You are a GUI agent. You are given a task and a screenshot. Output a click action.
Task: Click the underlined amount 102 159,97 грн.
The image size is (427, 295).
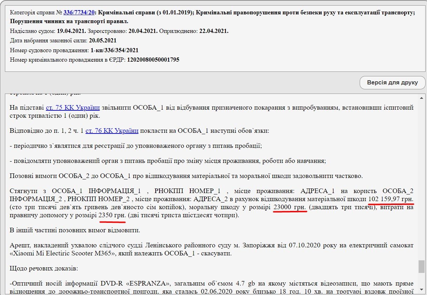[391, 199]
